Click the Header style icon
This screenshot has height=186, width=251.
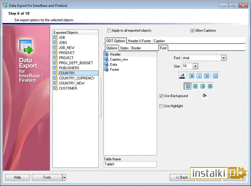pos(106,54)
